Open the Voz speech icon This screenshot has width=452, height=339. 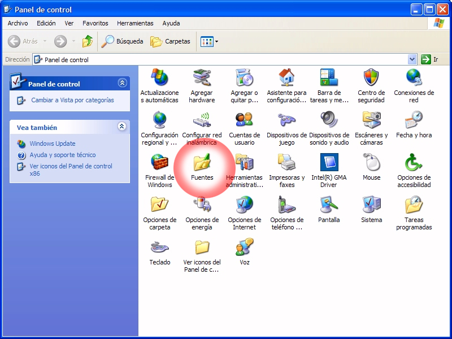[244, 247]
